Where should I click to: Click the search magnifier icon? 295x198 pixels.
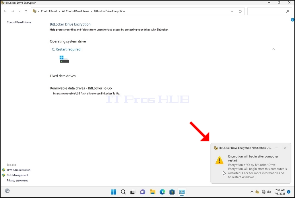[x=288, y=11]
